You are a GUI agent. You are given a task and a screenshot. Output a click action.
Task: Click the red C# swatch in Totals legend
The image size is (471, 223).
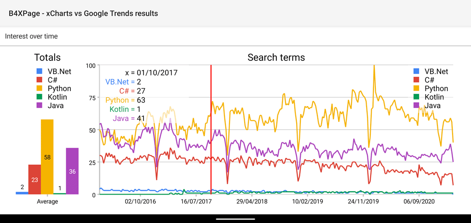point(40,80)
